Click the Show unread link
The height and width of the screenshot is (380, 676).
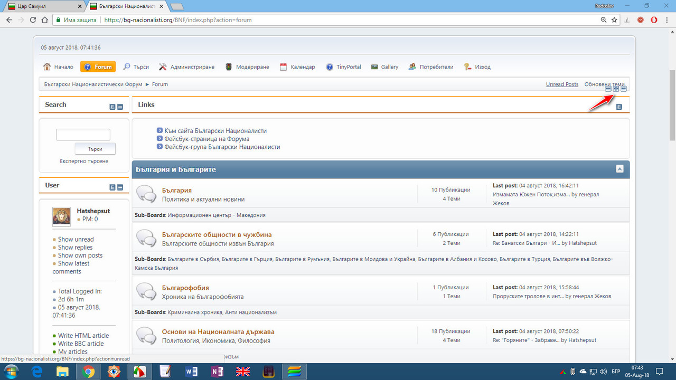point(76,239)
